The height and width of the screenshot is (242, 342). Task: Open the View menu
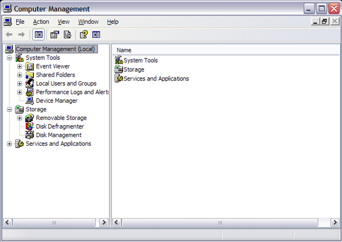click(63, 22)
